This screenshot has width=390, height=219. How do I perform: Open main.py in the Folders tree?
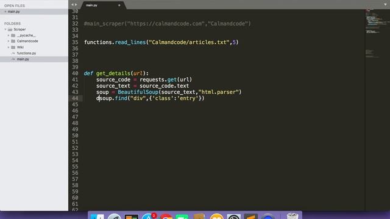pyautogui.click(x=23, y=59)
